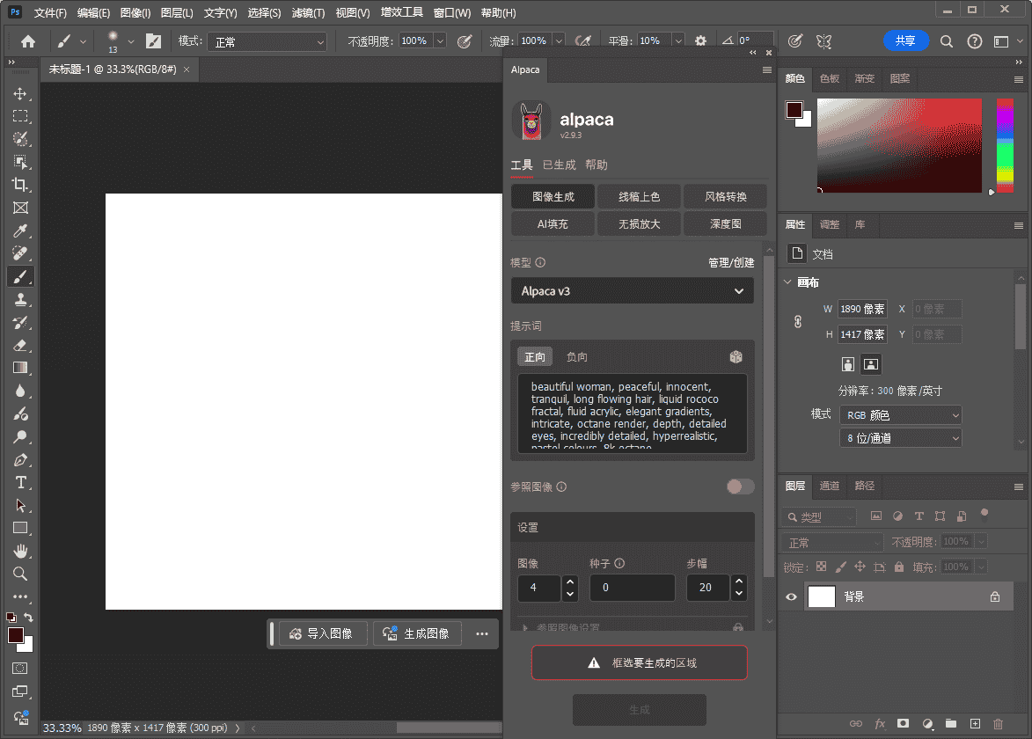Click inside the color picker gradient field
Screen dimensions: 1032x739
897,145
